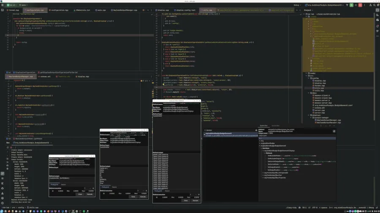Click the build hammer icon in toolbar

click(x=347, y=5)
